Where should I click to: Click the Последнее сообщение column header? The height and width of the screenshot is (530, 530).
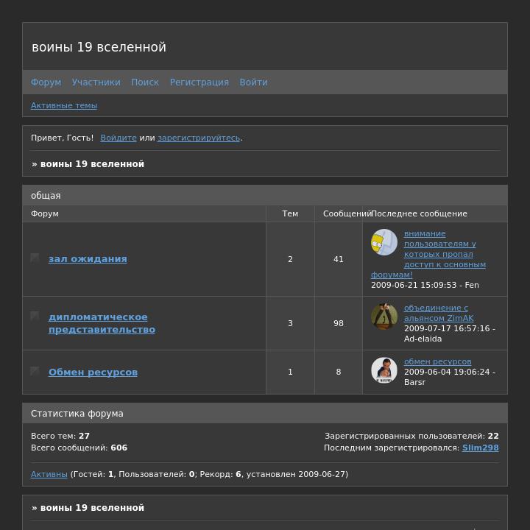pyautogui.click(x=419, y=213)
